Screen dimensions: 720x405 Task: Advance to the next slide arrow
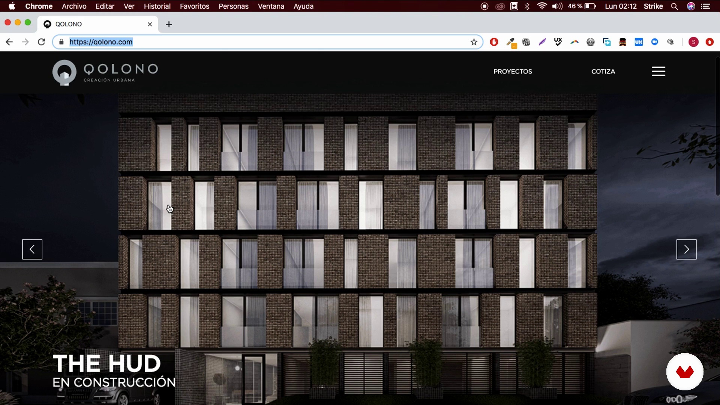coord(686,249)
